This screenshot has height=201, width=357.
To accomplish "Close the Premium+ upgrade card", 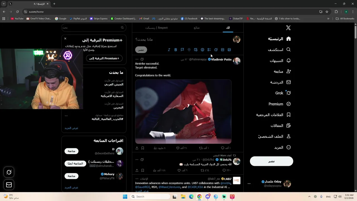I will tap(65, 39).
